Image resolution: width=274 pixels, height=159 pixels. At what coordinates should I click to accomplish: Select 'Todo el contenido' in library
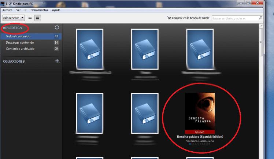click(18, 37)
